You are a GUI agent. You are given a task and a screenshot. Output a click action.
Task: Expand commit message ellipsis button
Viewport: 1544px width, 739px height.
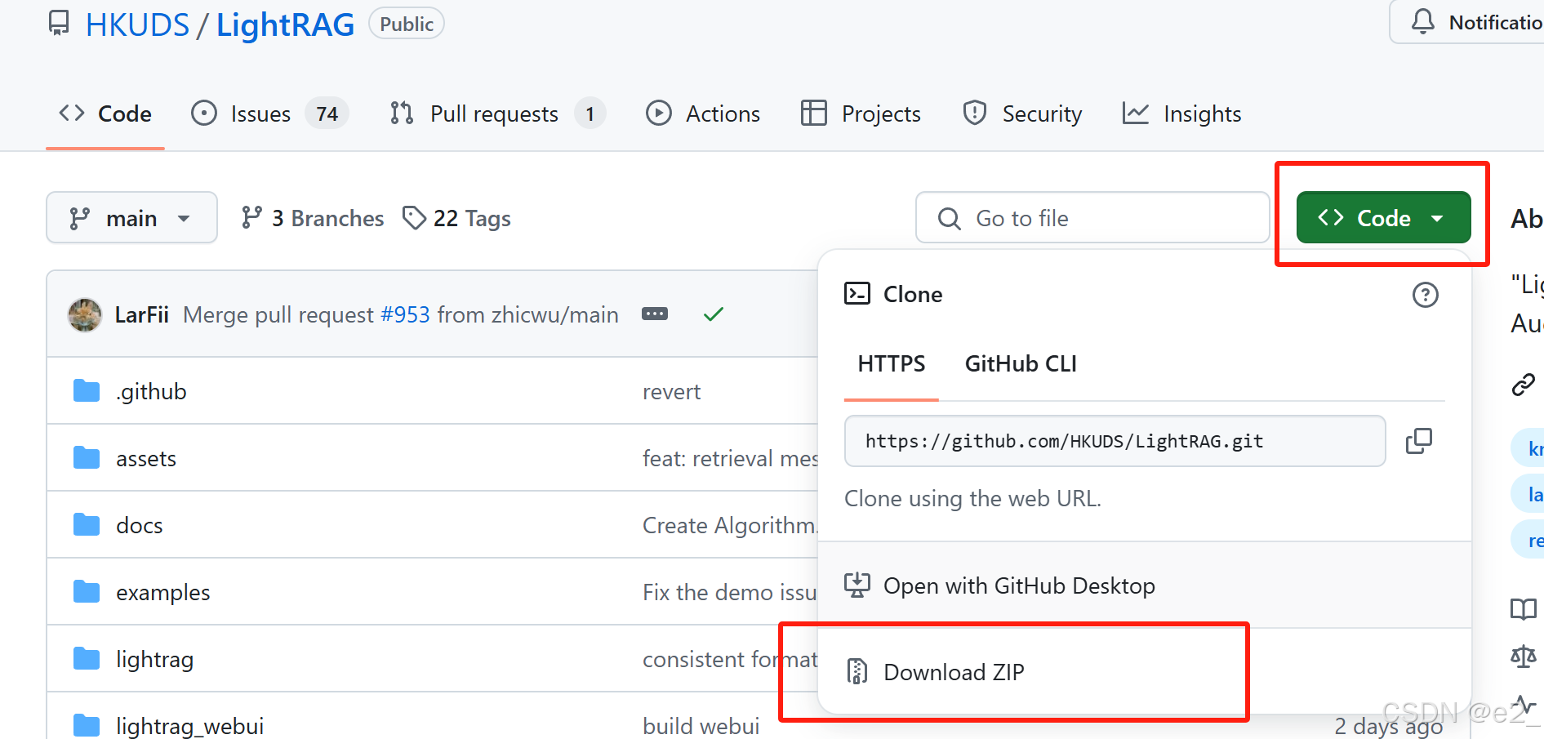tap(655, 314)
